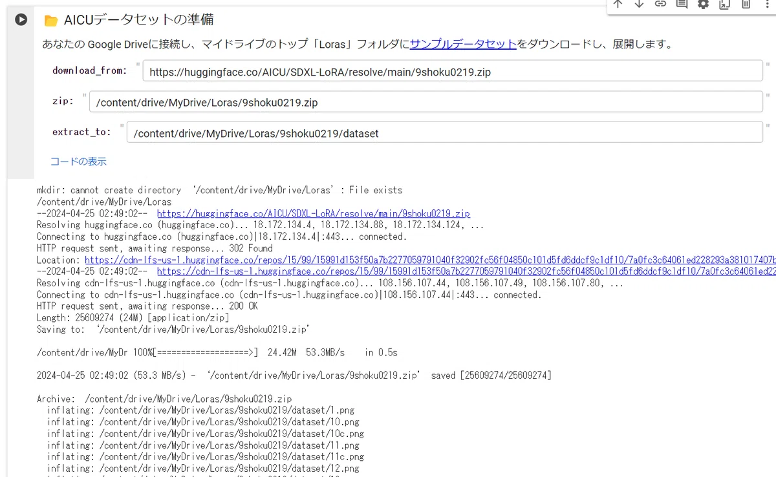Click 'Resolving cdn-lfs-us-1.huggingface.co' output line
This screenshot has width=776, height=477.
[x=330, y=283]
